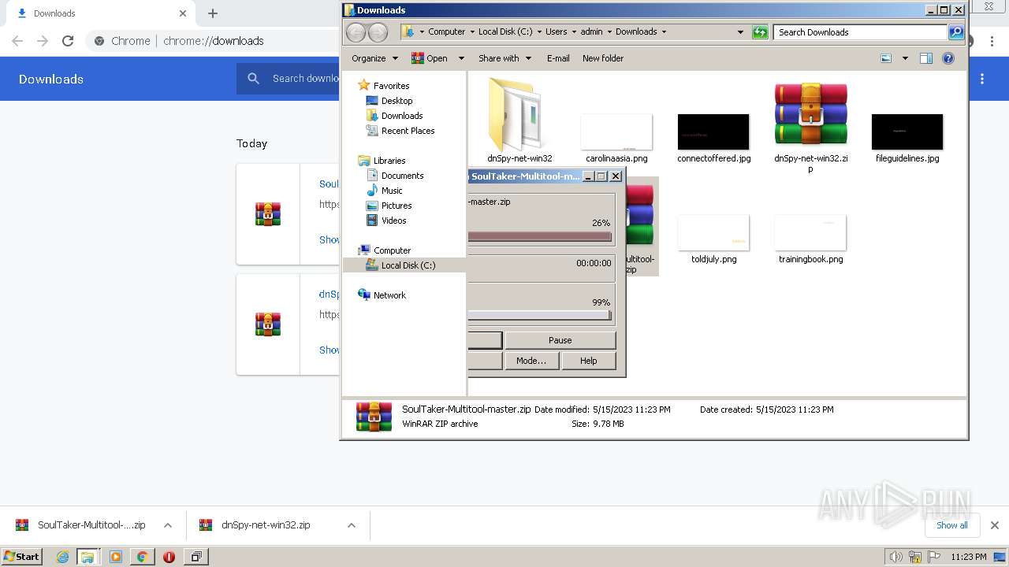Expand the views options dropdown arrow

click(x=905, y=58)
